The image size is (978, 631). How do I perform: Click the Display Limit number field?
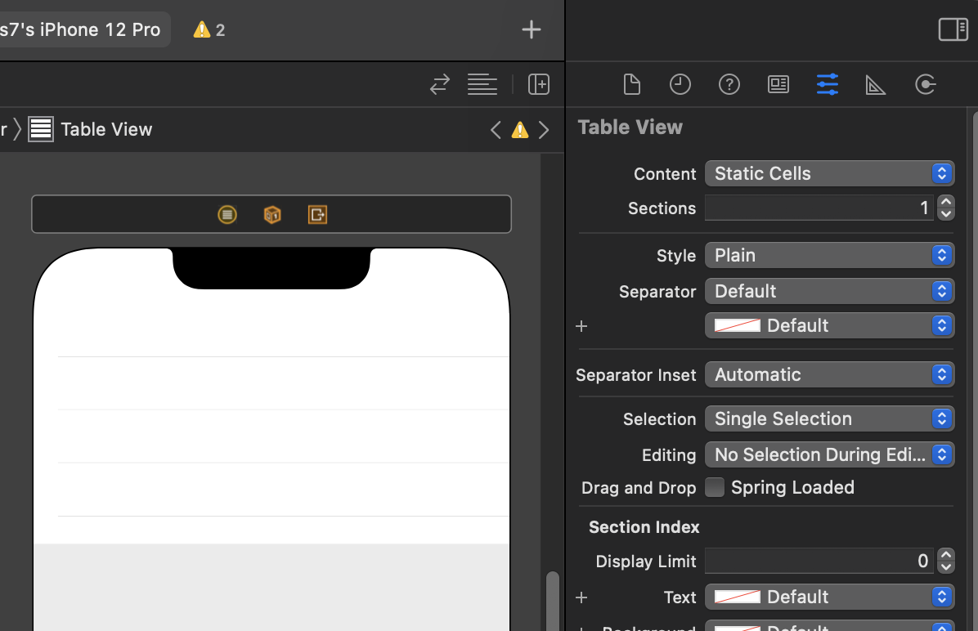click(819, 561)
